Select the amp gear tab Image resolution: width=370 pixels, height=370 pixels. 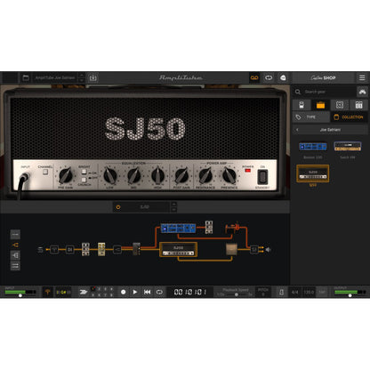pos(320,105)
